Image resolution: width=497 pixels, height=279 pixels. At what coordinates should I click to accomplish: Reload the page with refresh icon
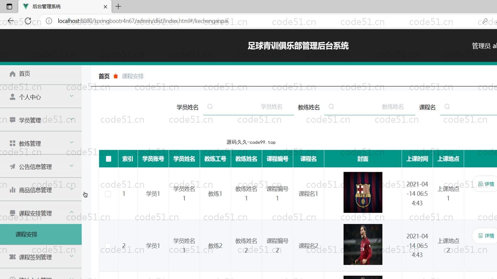[28, 21]
